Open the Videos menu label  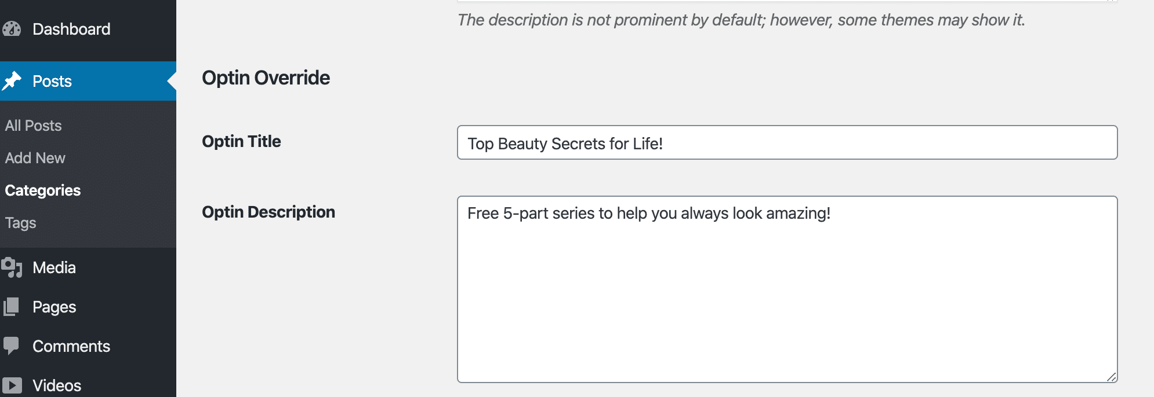tap(57, 385)
